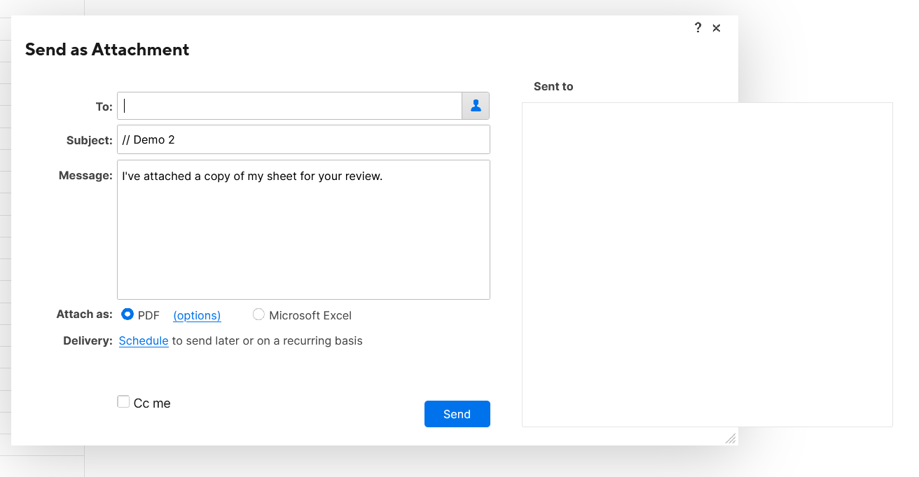Screen dimensions: 919x477
Task: Click the "PDF" label text
Action: coord(148,315)
